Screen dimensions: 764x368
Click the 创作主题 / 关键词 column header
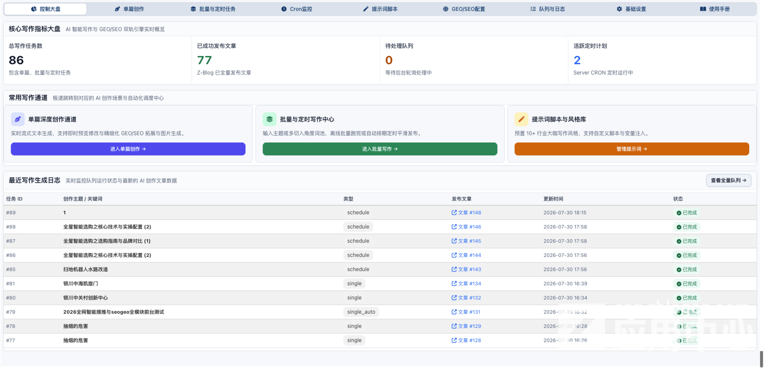coord(83,199)
